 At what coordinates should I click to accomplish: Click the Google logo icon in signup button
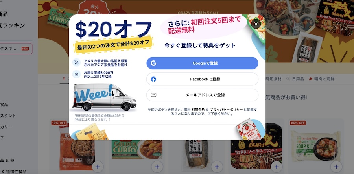pyautogui.click(x=153, y=63)
